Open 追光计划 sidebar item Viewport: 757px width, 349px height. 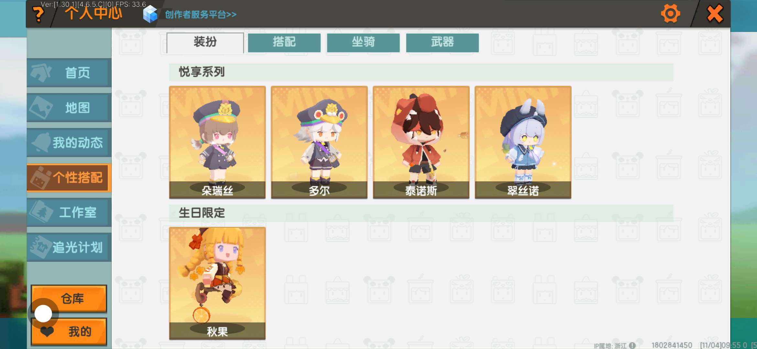69,247
